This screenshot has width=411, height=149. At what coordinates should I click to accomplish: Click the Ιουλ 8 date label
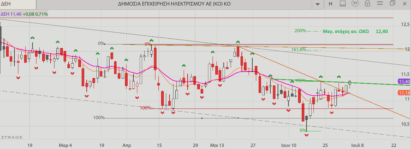click(357, 145)
